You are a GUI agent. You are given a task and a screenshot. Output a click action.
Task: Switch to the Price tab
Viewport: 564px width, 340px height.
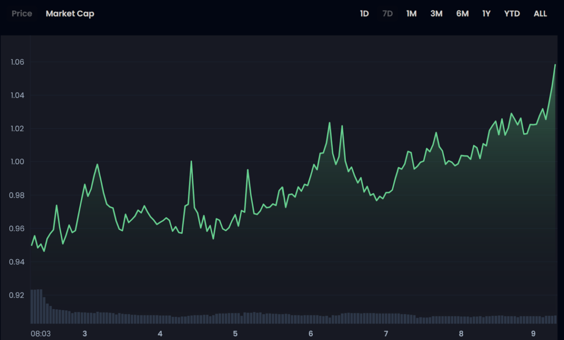click(22, 14)
